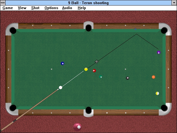Open the Shot menu
This screenshot has height=133, width=177.
point(35,8)
